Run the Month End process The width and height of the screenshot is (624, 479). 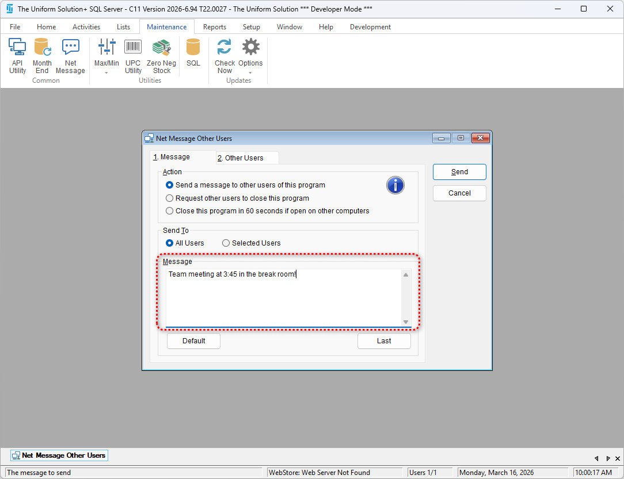(x=42, y=56)
